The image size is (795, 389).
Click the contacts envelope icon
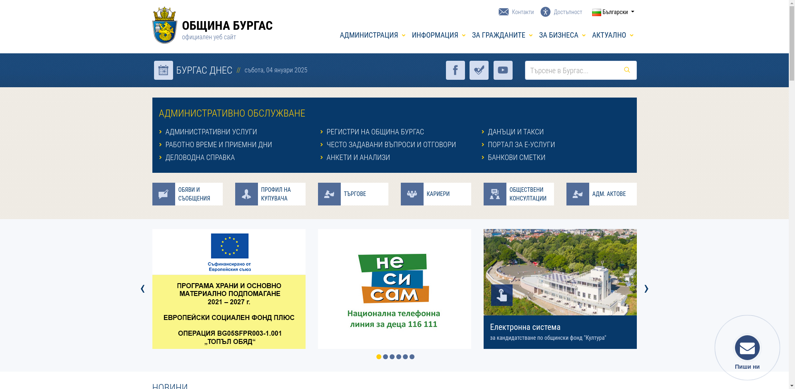[x=503, y=12]
